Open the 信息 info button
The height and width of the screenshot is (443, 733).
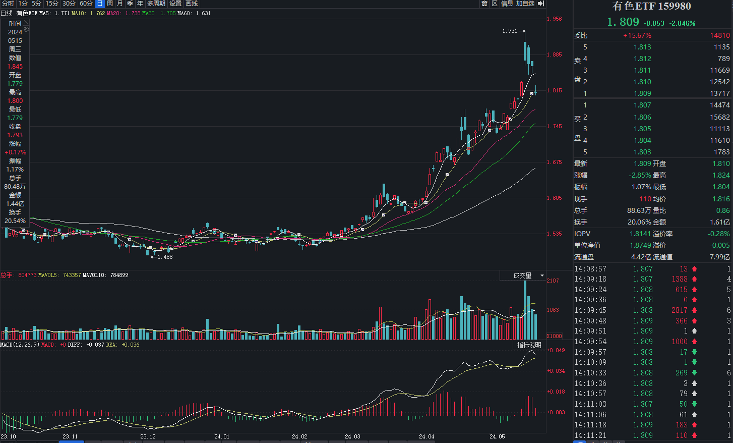507,4
